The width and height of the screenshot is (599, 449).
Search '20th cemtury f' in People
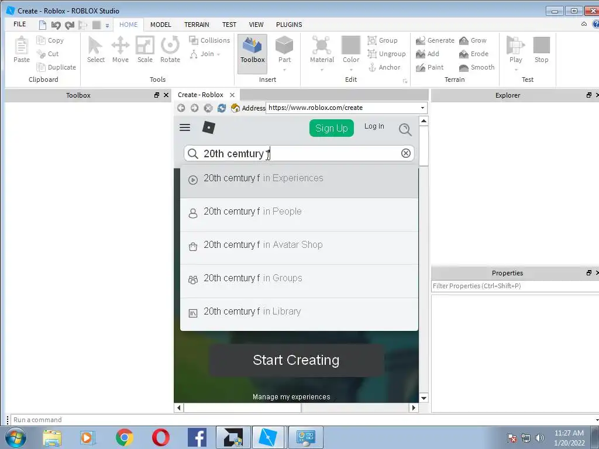pos(299,215)
